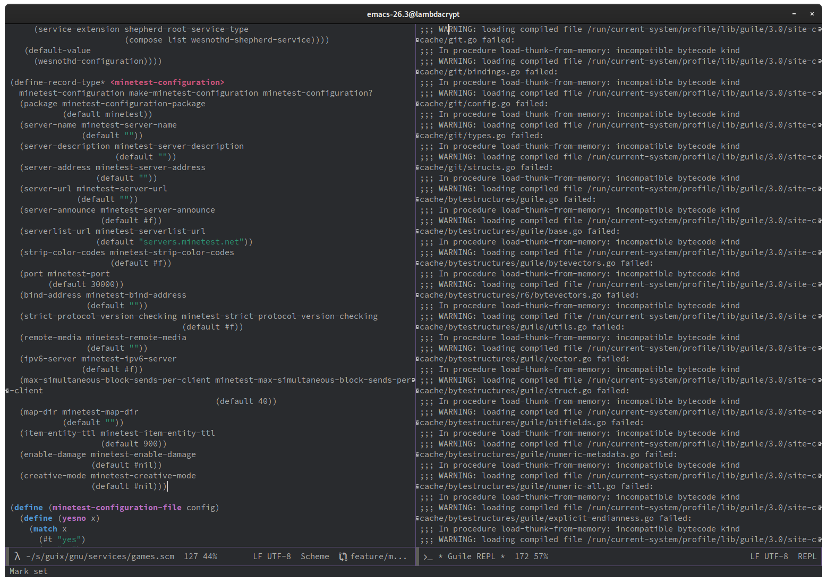Click the git branch icon in modeline
Viewport: 827px width, 582px height.
343,556
